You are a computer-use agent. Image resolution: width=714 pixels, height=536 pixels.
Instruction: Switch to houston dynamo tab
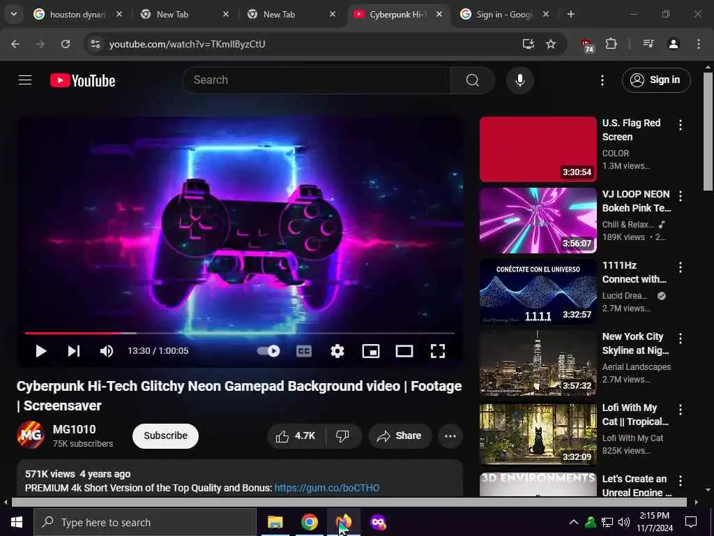click(x=77, y=15)
